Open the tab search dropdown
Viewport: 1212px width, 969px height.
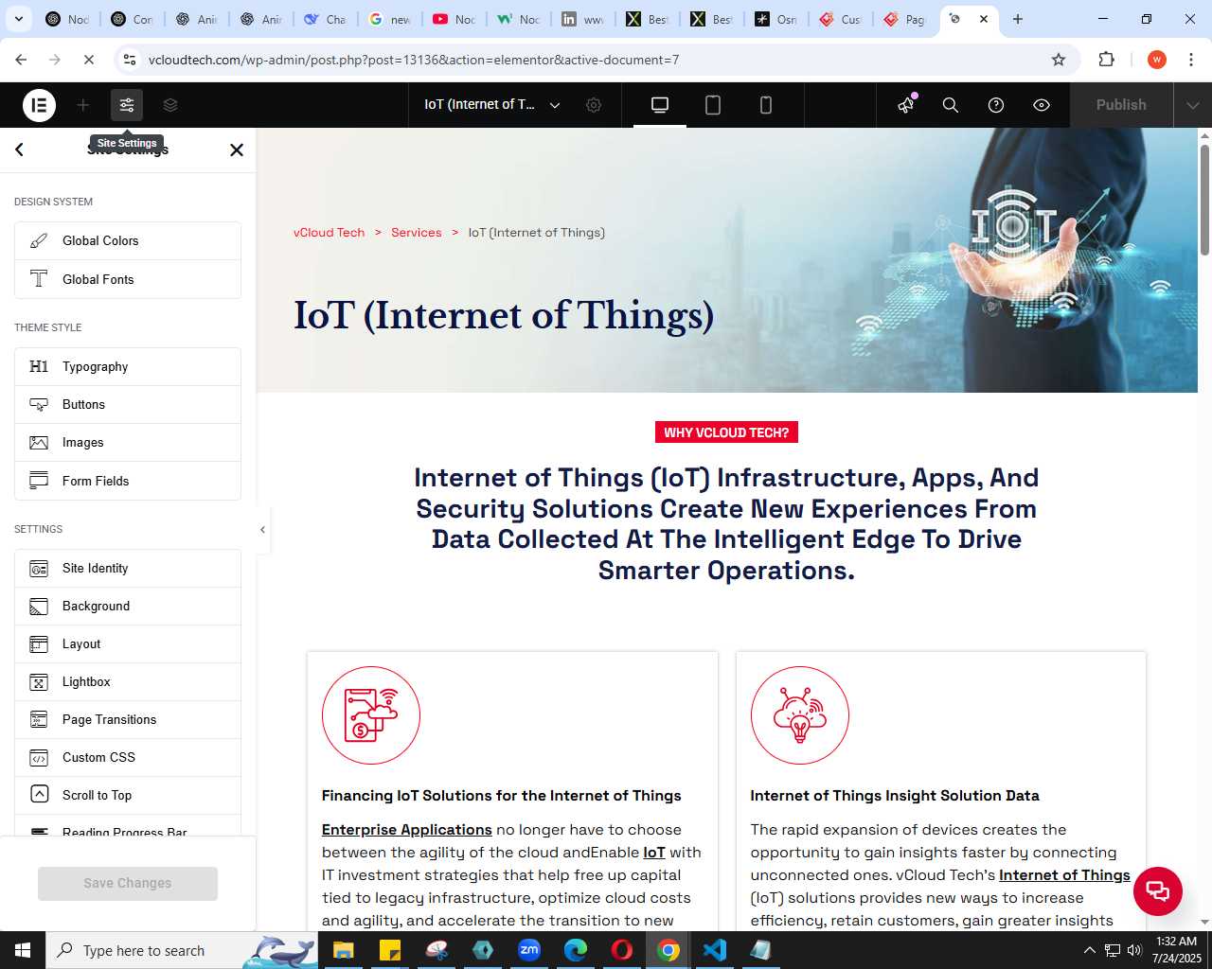(x=19, y=19)
